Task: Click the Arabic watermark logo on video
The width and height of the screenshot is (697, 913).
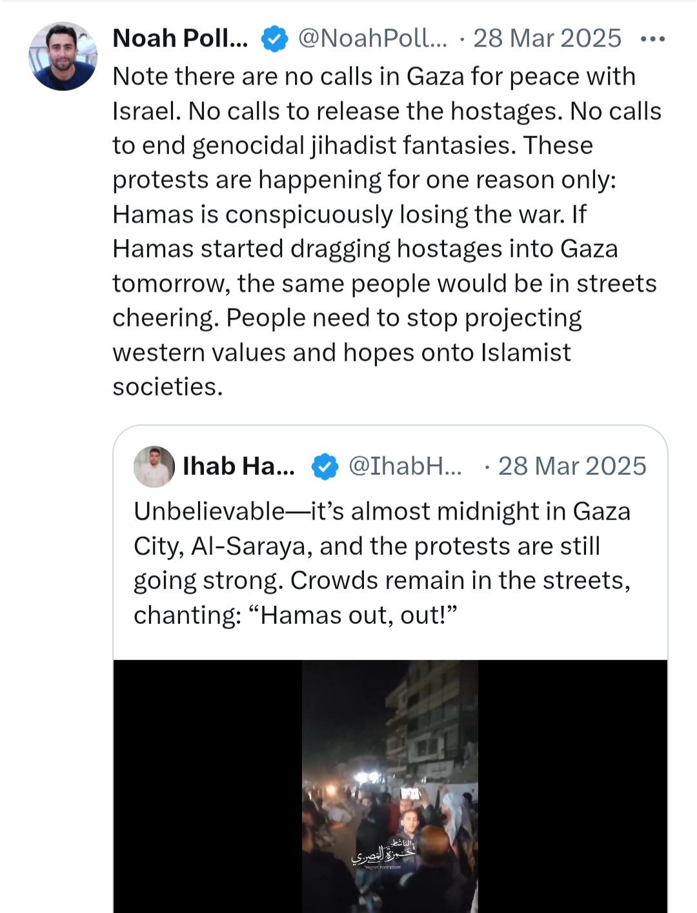Action: tap(383, 853)
